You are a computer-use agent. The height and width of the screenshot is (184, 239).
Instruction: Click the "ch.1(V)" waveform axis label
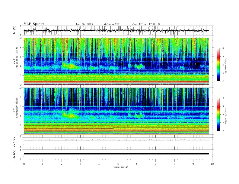coord(14,30)
